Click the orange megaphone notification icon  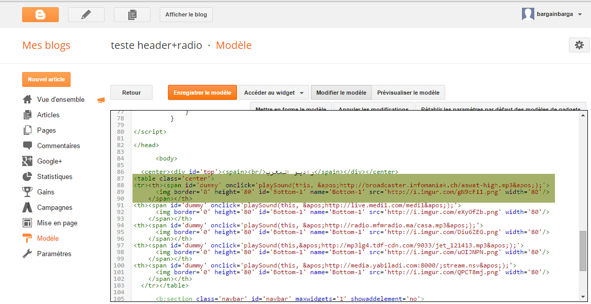(100, 100)
